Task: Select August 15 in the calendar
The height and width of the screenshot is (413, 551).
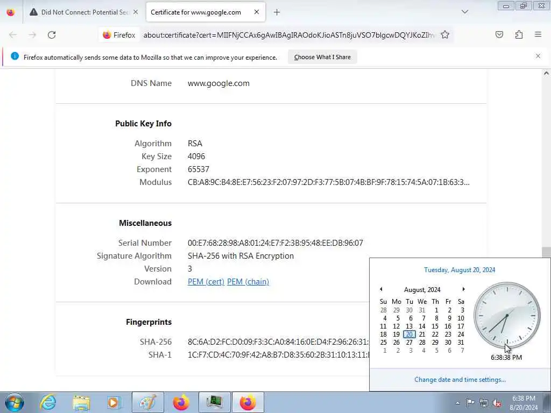Action: click(435, 326)
